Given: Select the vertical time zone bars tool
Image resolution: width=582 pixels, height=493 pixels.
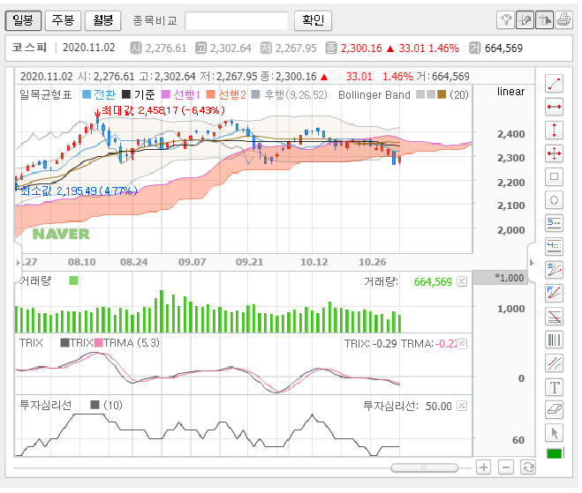Looking at the screenshot, I should (x=554, y=340).
